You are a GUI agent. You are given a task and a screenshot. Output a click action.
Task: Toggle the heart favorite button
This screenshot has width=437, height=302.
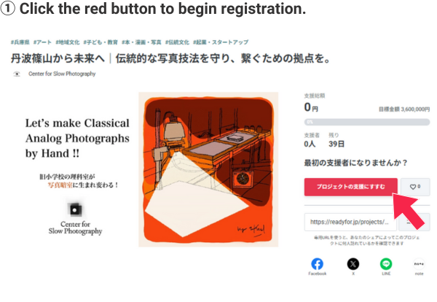tap(415, 187)
